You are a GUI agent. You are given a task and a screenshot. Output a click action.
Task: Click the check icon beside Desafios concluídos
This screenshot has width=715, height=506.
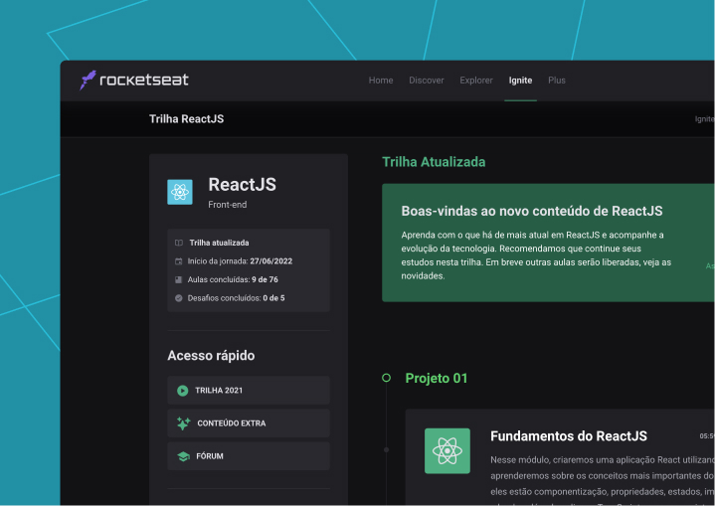click(178, 298)
